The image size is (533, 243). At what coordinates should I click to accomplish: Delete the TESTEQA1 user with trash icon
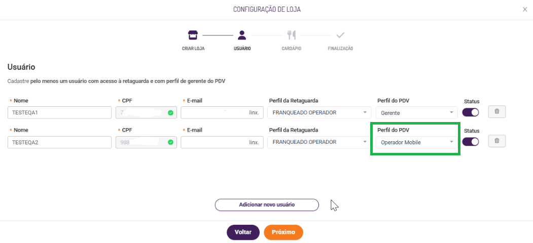[x=497, y=111]
